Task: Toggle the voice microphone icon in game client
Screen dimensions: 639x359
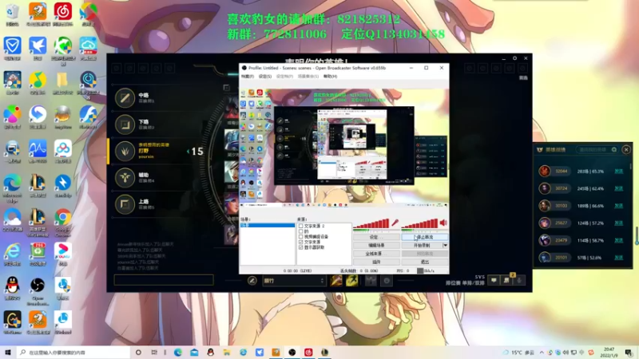Action: 519,280
